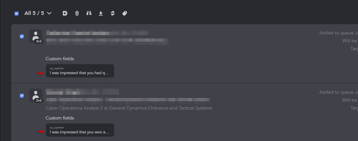Viewport: 358px width, 141px height.
Task: Click the Cyber Operations Analyst 2 job title
Action: click(129, 108)
